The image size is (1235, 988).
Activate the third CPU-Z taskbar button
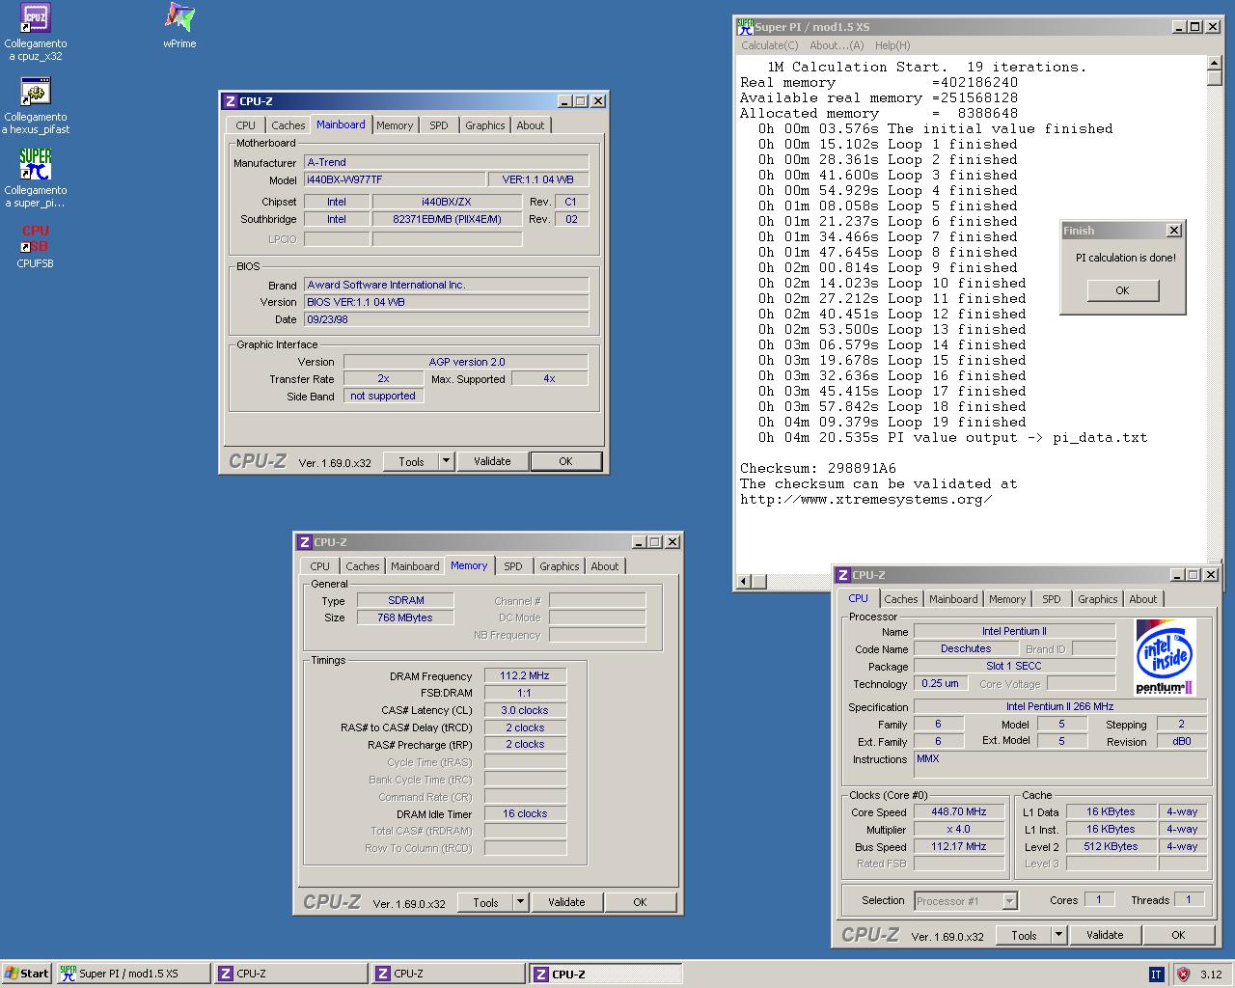coord(605,974)
